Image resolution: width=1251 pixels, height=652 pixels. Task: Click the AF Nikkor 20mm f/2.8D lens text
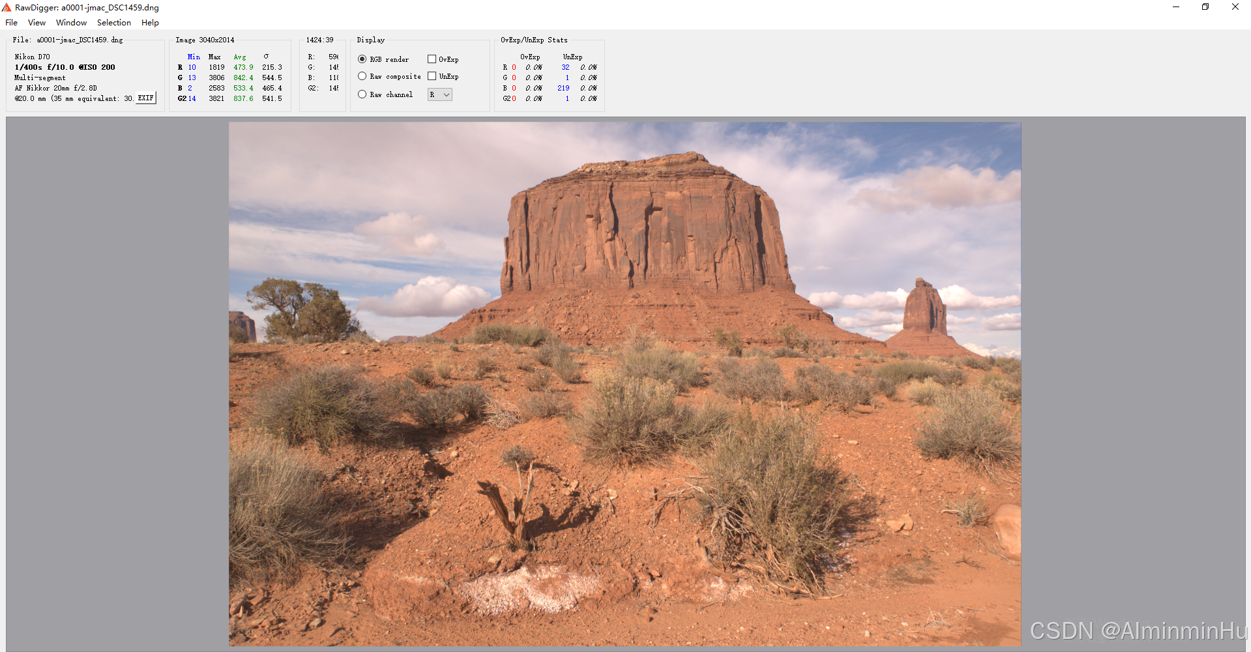(x=55, y=88)
